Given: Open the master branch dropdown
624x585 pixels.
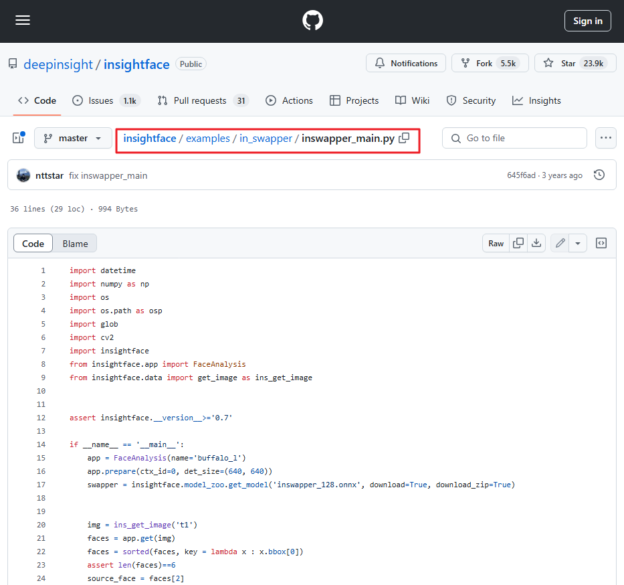Looking at the screenshot, I should pos(73,138).
